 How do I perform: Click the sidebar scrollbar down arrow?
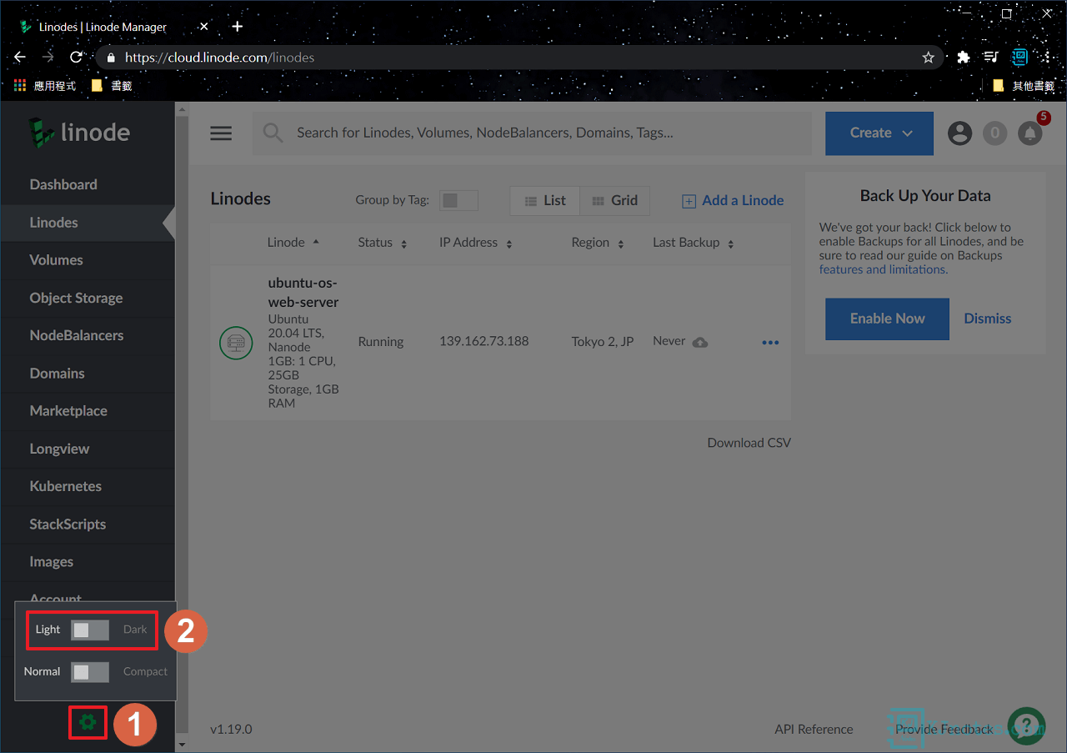[182, 744]
